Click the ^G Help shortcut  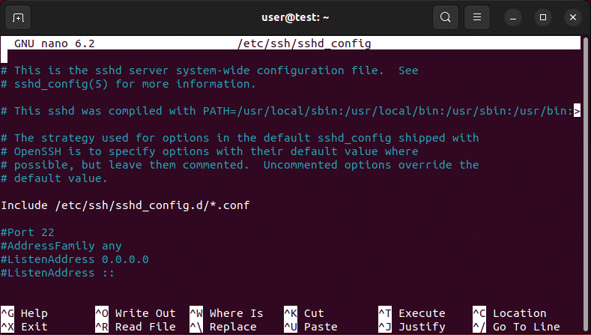pos(25,313)
